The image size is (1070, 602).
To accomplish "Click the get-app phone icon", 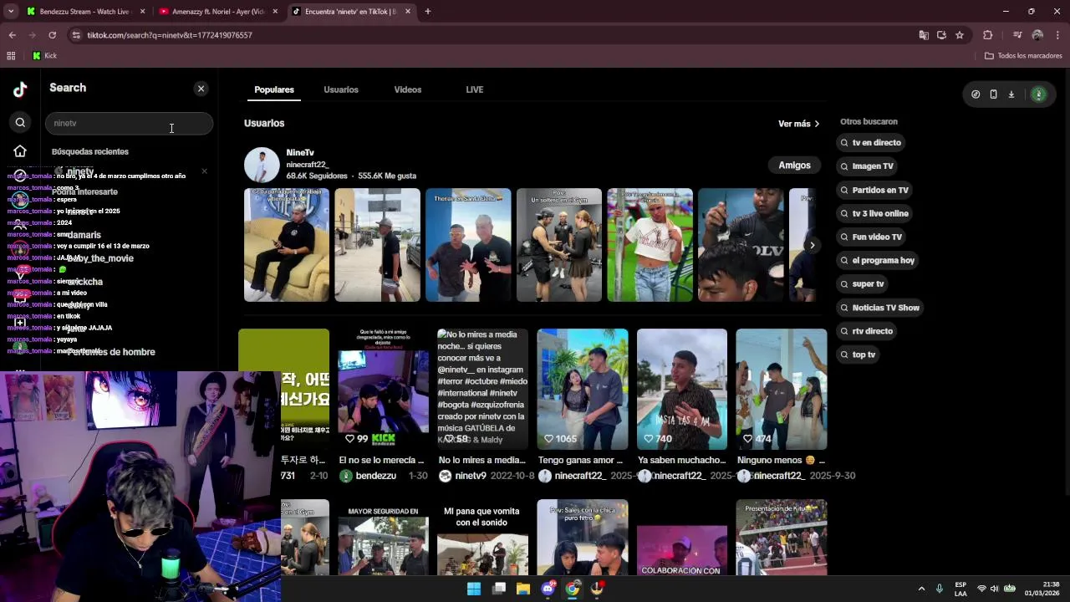I will click(993, 94).
